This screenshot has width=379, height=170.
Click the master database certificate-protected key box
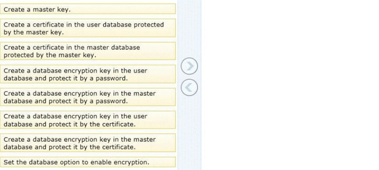(88, 143)
